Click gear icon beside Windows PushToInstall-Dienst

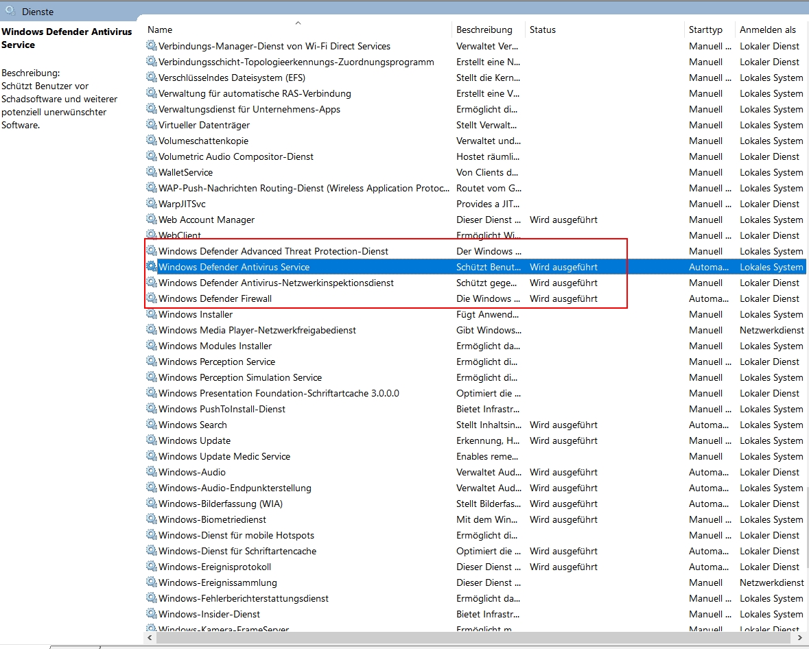(151, 409)
